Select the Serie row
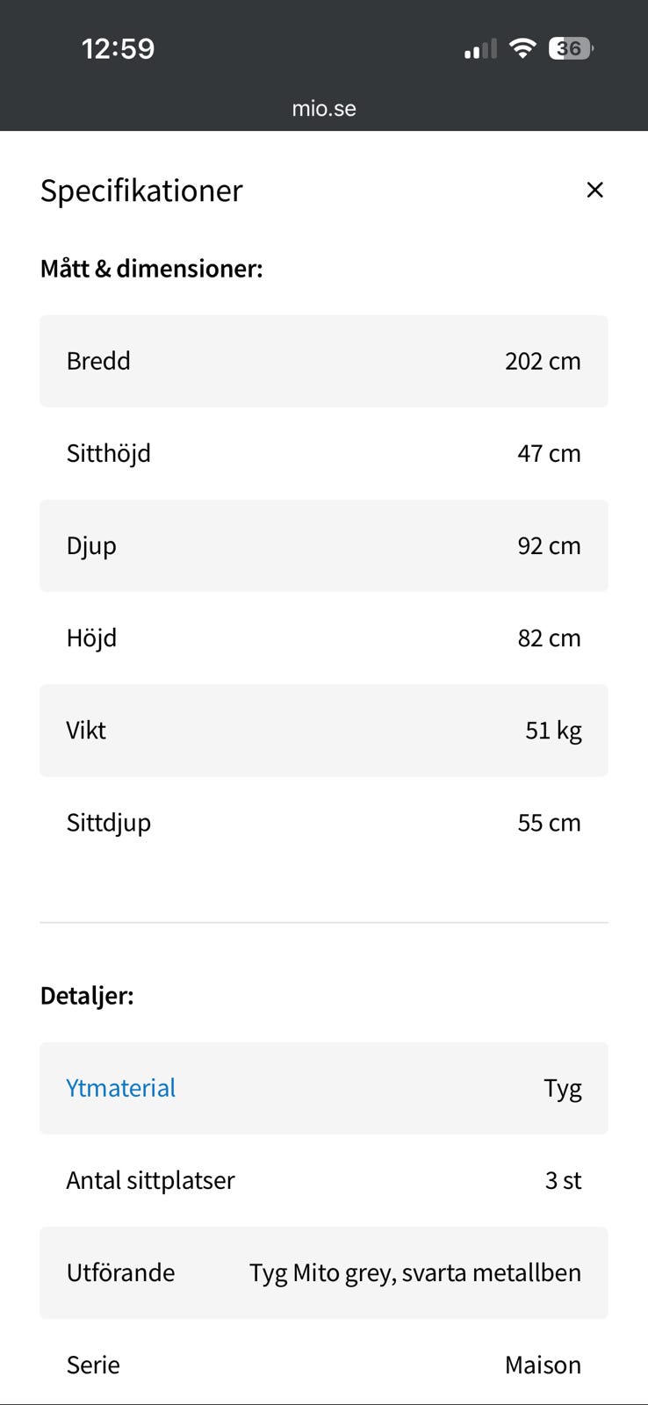This screenshot has width=648, height=1405. [x=324, y=1365]
